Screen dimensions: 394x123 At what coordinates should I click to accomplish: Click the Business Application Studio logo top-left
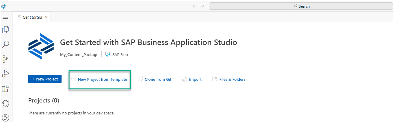tap(4, 6)
